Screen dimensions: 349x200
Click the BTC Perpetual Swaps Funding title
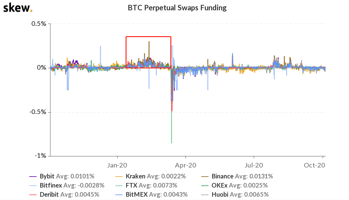(x=177, y=8)
